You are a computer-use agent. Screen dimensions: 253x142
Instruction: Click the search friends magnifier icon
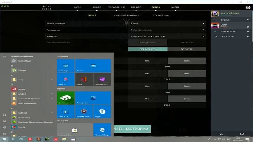tap(242, 134)
